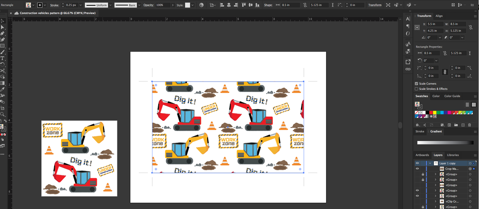Click the delete swatch trash icon
The width and height of the screenshot is (479, 209).
click(469, 125)
